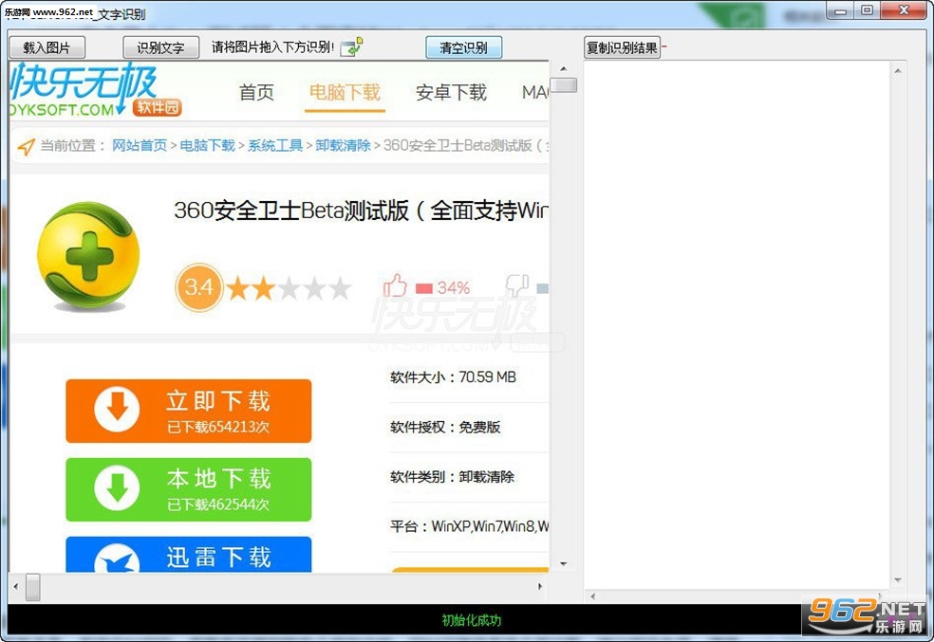Image resolution: width=934 pixels, height=642 pixels.
Task: Click the 平台：WinXP,Win7,Win8 text
Action: (x=470, y=526)
